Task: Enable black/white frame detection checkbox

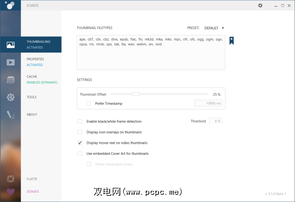Action: tap(80, 121)
